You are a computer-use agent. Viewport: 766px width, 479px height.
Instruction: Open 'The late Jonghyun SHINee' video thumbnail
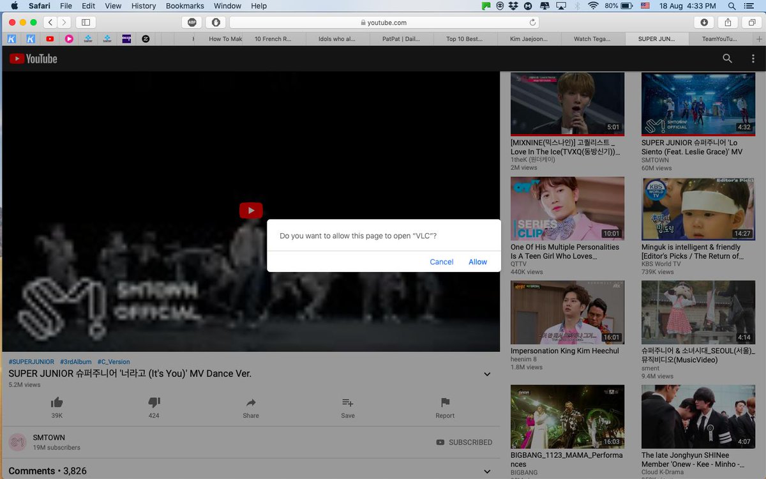698,416
